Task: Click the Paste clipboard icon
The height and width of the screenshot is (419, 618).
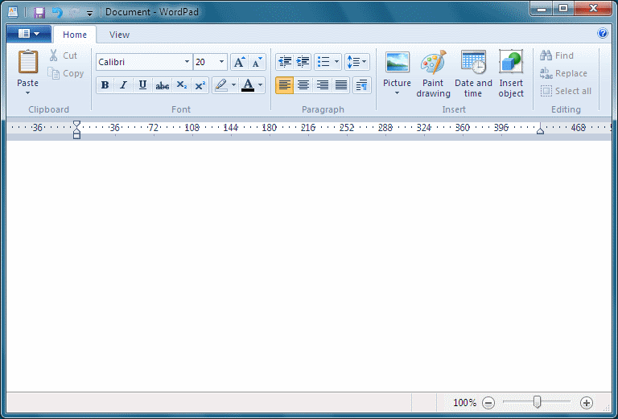Action: pos(27,62)
